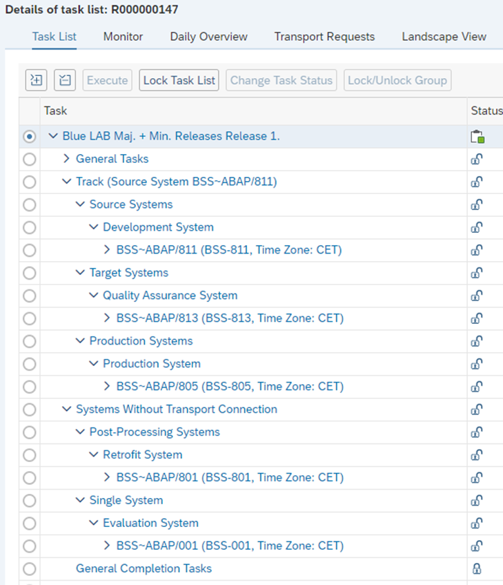Click the clipboard status icon of Blue LAB release

(477, 136)
